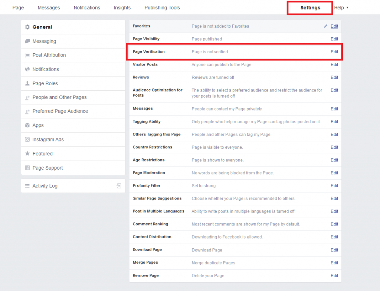Click the Instagram Ads camera icon
380x291 pixels.
click(x=27, y=140)
